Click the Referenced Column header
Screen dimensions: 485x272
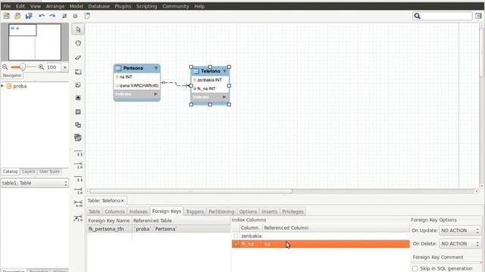[286, 227]
